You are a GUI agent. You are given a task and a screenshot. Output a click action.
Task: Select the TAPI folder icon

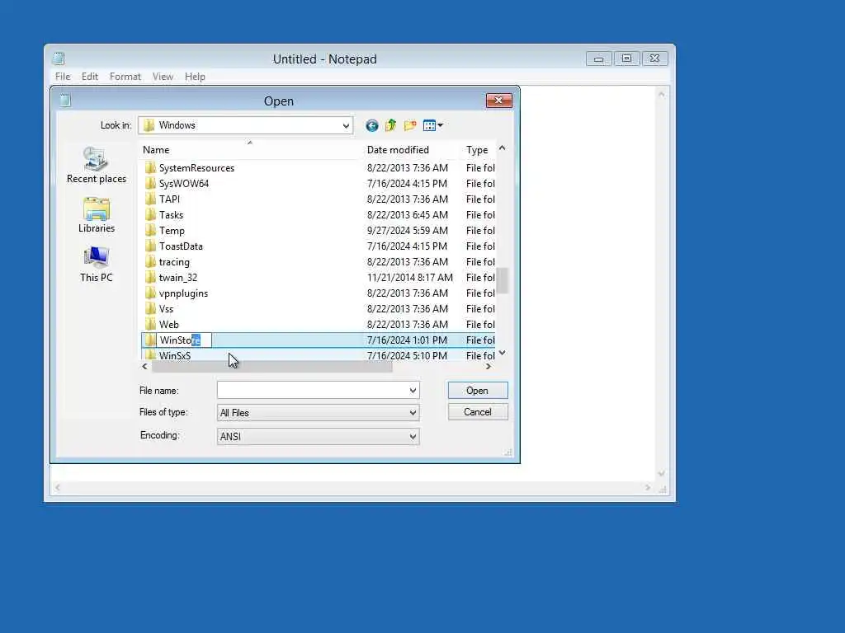150,199
